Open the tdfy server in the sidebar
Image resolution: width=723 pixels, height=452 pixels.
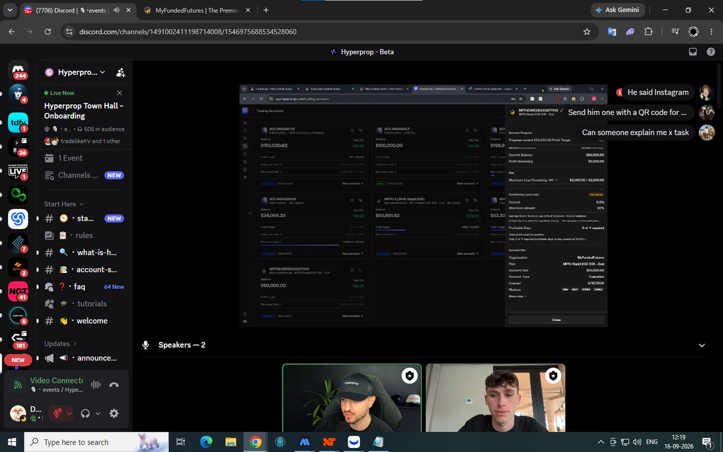tap(18, 124)
